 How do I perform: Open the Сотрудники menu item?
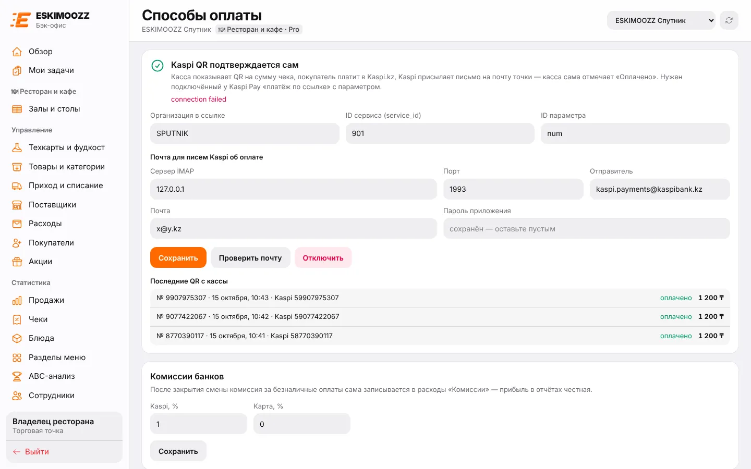(64, 396)
